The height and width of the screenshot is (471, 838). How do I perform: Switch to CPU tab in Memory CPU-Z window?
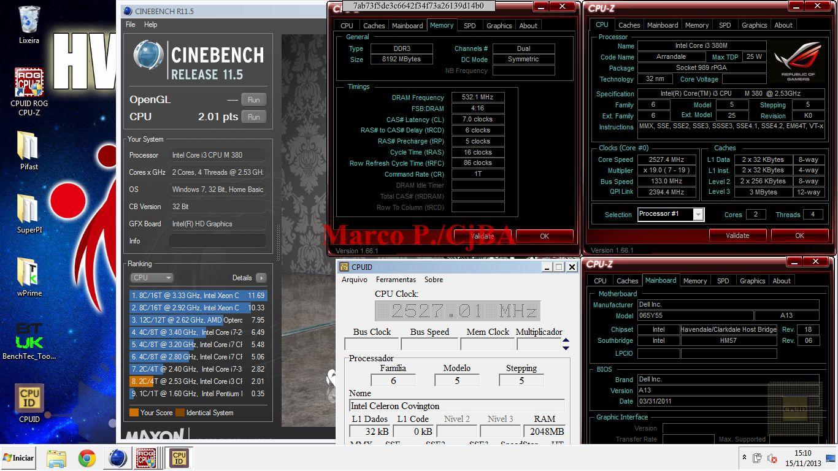point(347,26)
